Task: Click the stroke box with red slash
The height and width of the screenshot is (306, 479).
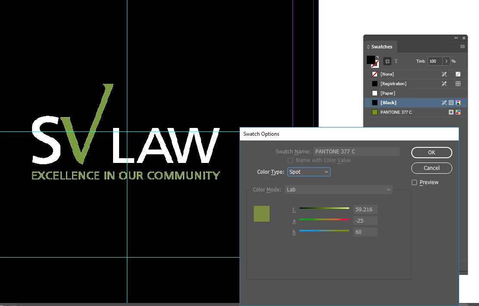Action: 375,64
